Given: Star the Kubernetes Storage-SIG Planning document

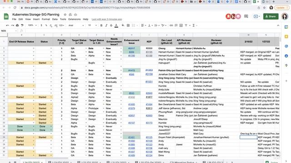Looking at the screenshot, I should coord(65,14).
